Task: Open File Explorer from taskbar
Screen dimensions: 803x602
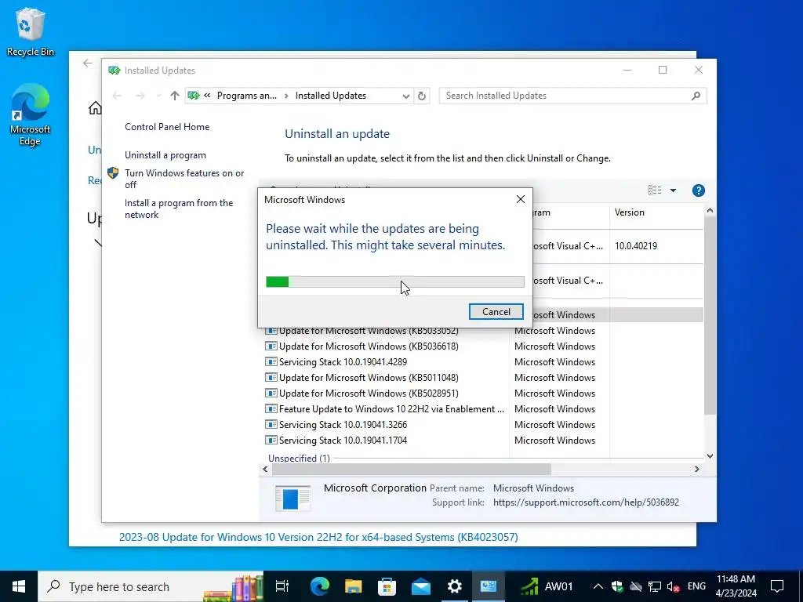Action: 354,586
